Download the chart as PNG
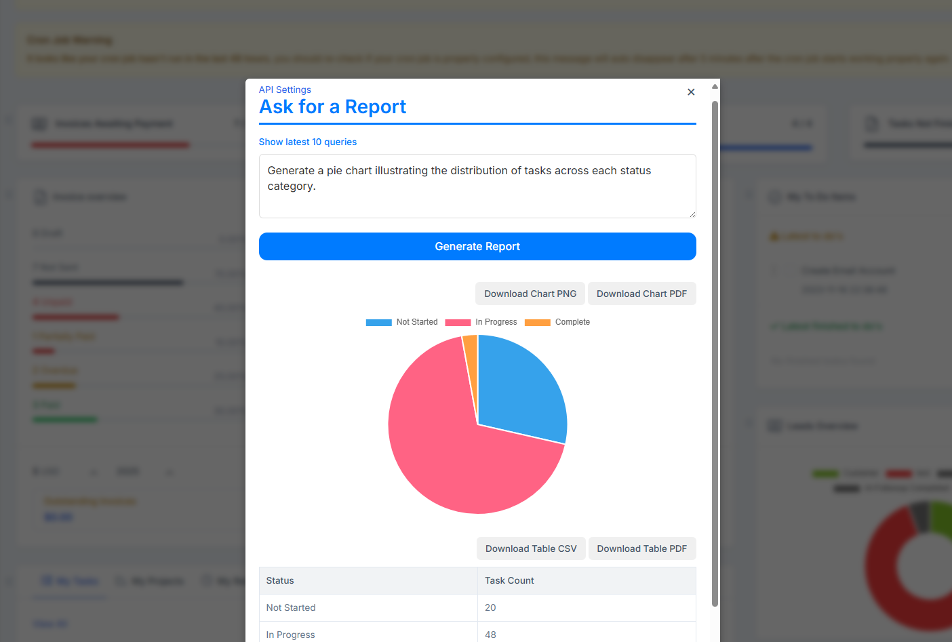The image size is (952, 642). (530, 294)
